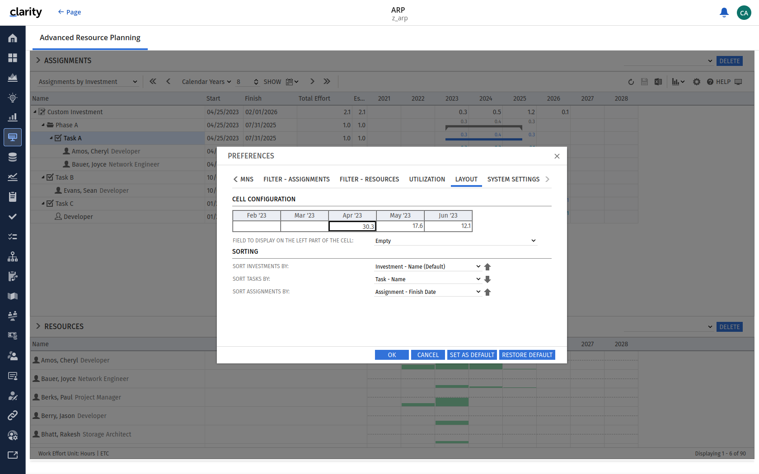Screen dimensions: 759x474
Task: Click the Apr '23 cell showing 30.3
Action: 352,226
